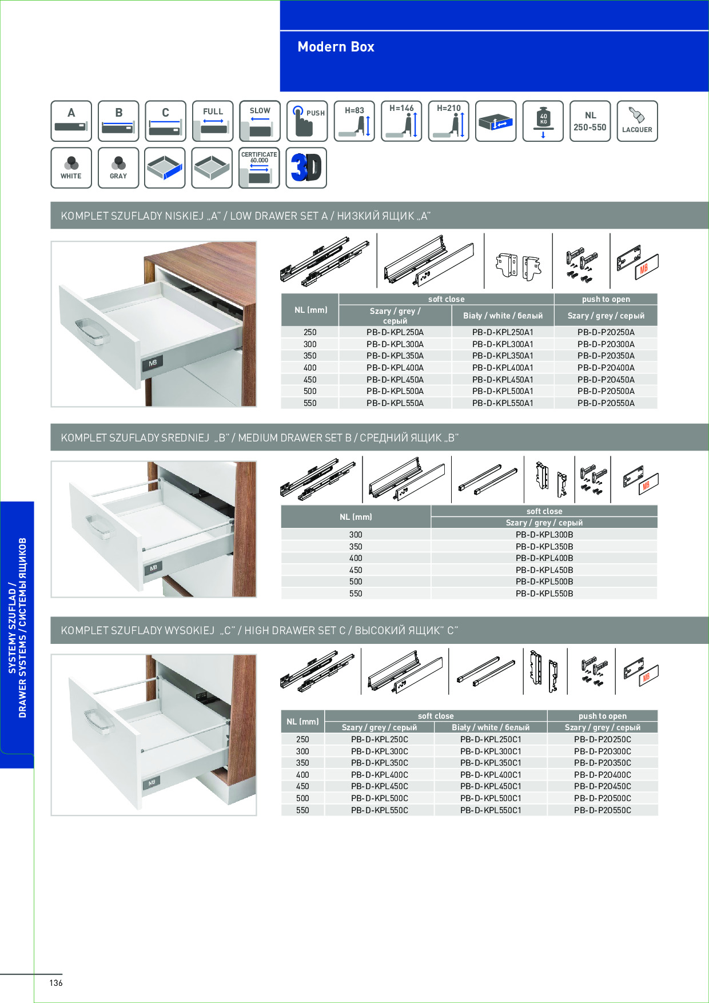Click the CERTIFICATE 60.000 icon
709x1003 pixels.
coord(259,168)
